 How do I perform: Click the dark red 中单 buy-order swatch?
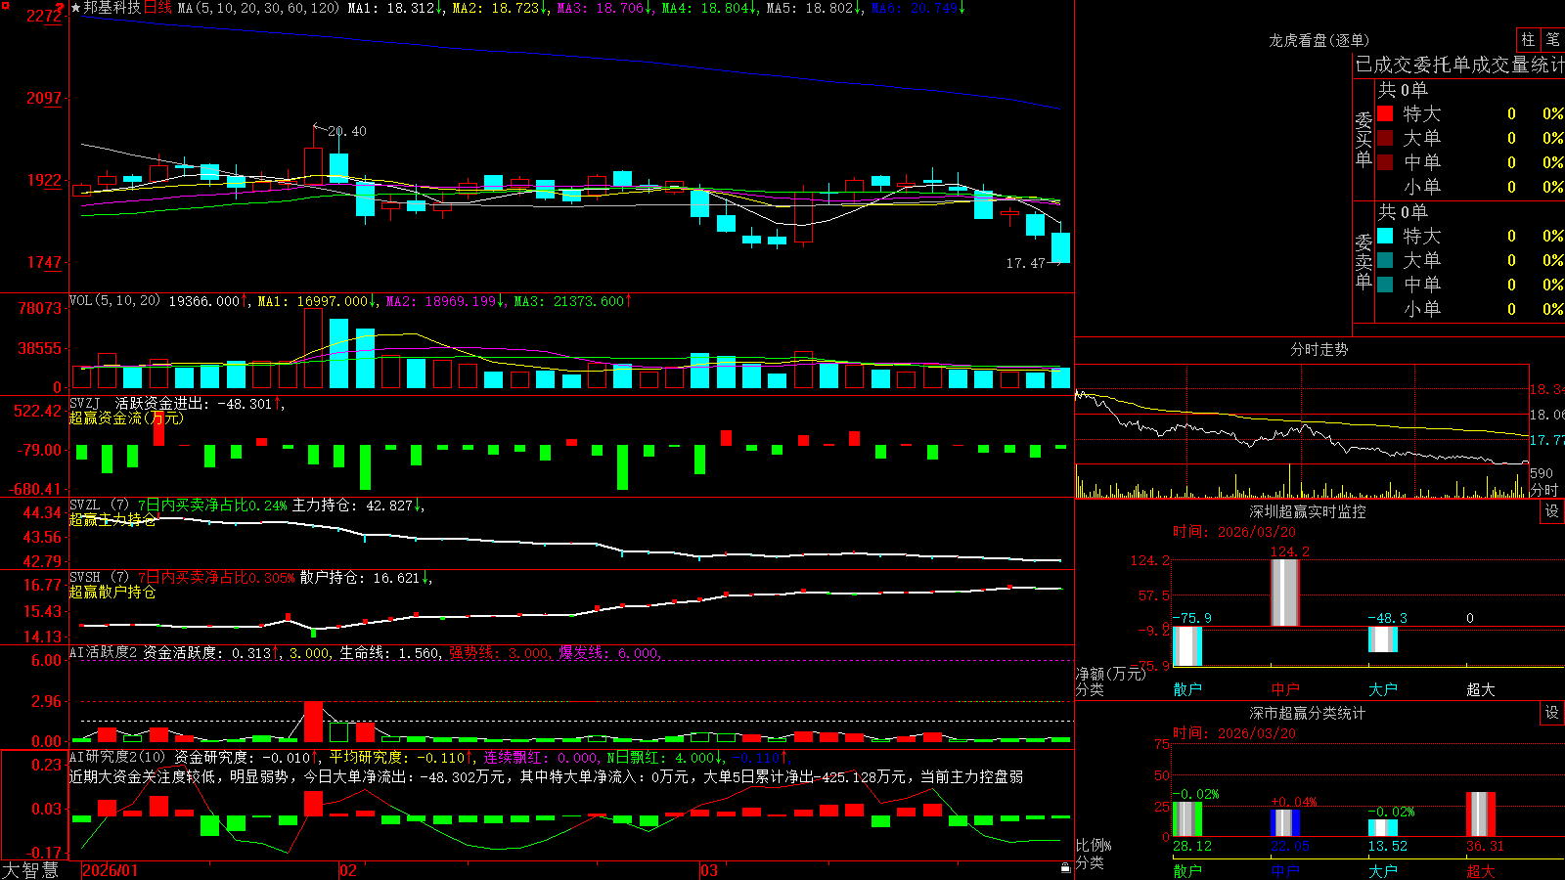tap(1385, 162)
